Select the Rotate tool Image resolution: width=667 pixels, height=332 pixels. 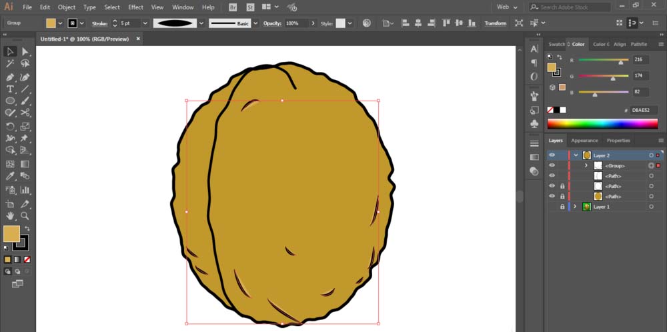coord(10,126)
